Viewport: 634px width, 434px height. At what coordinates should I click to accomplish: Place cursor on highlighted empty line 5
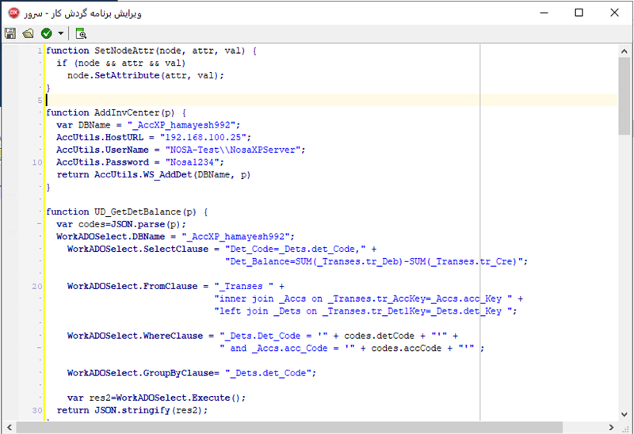point(238,101)
